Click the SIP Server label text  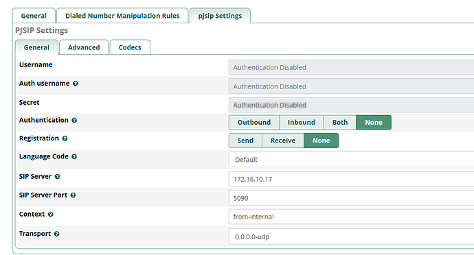35,176
